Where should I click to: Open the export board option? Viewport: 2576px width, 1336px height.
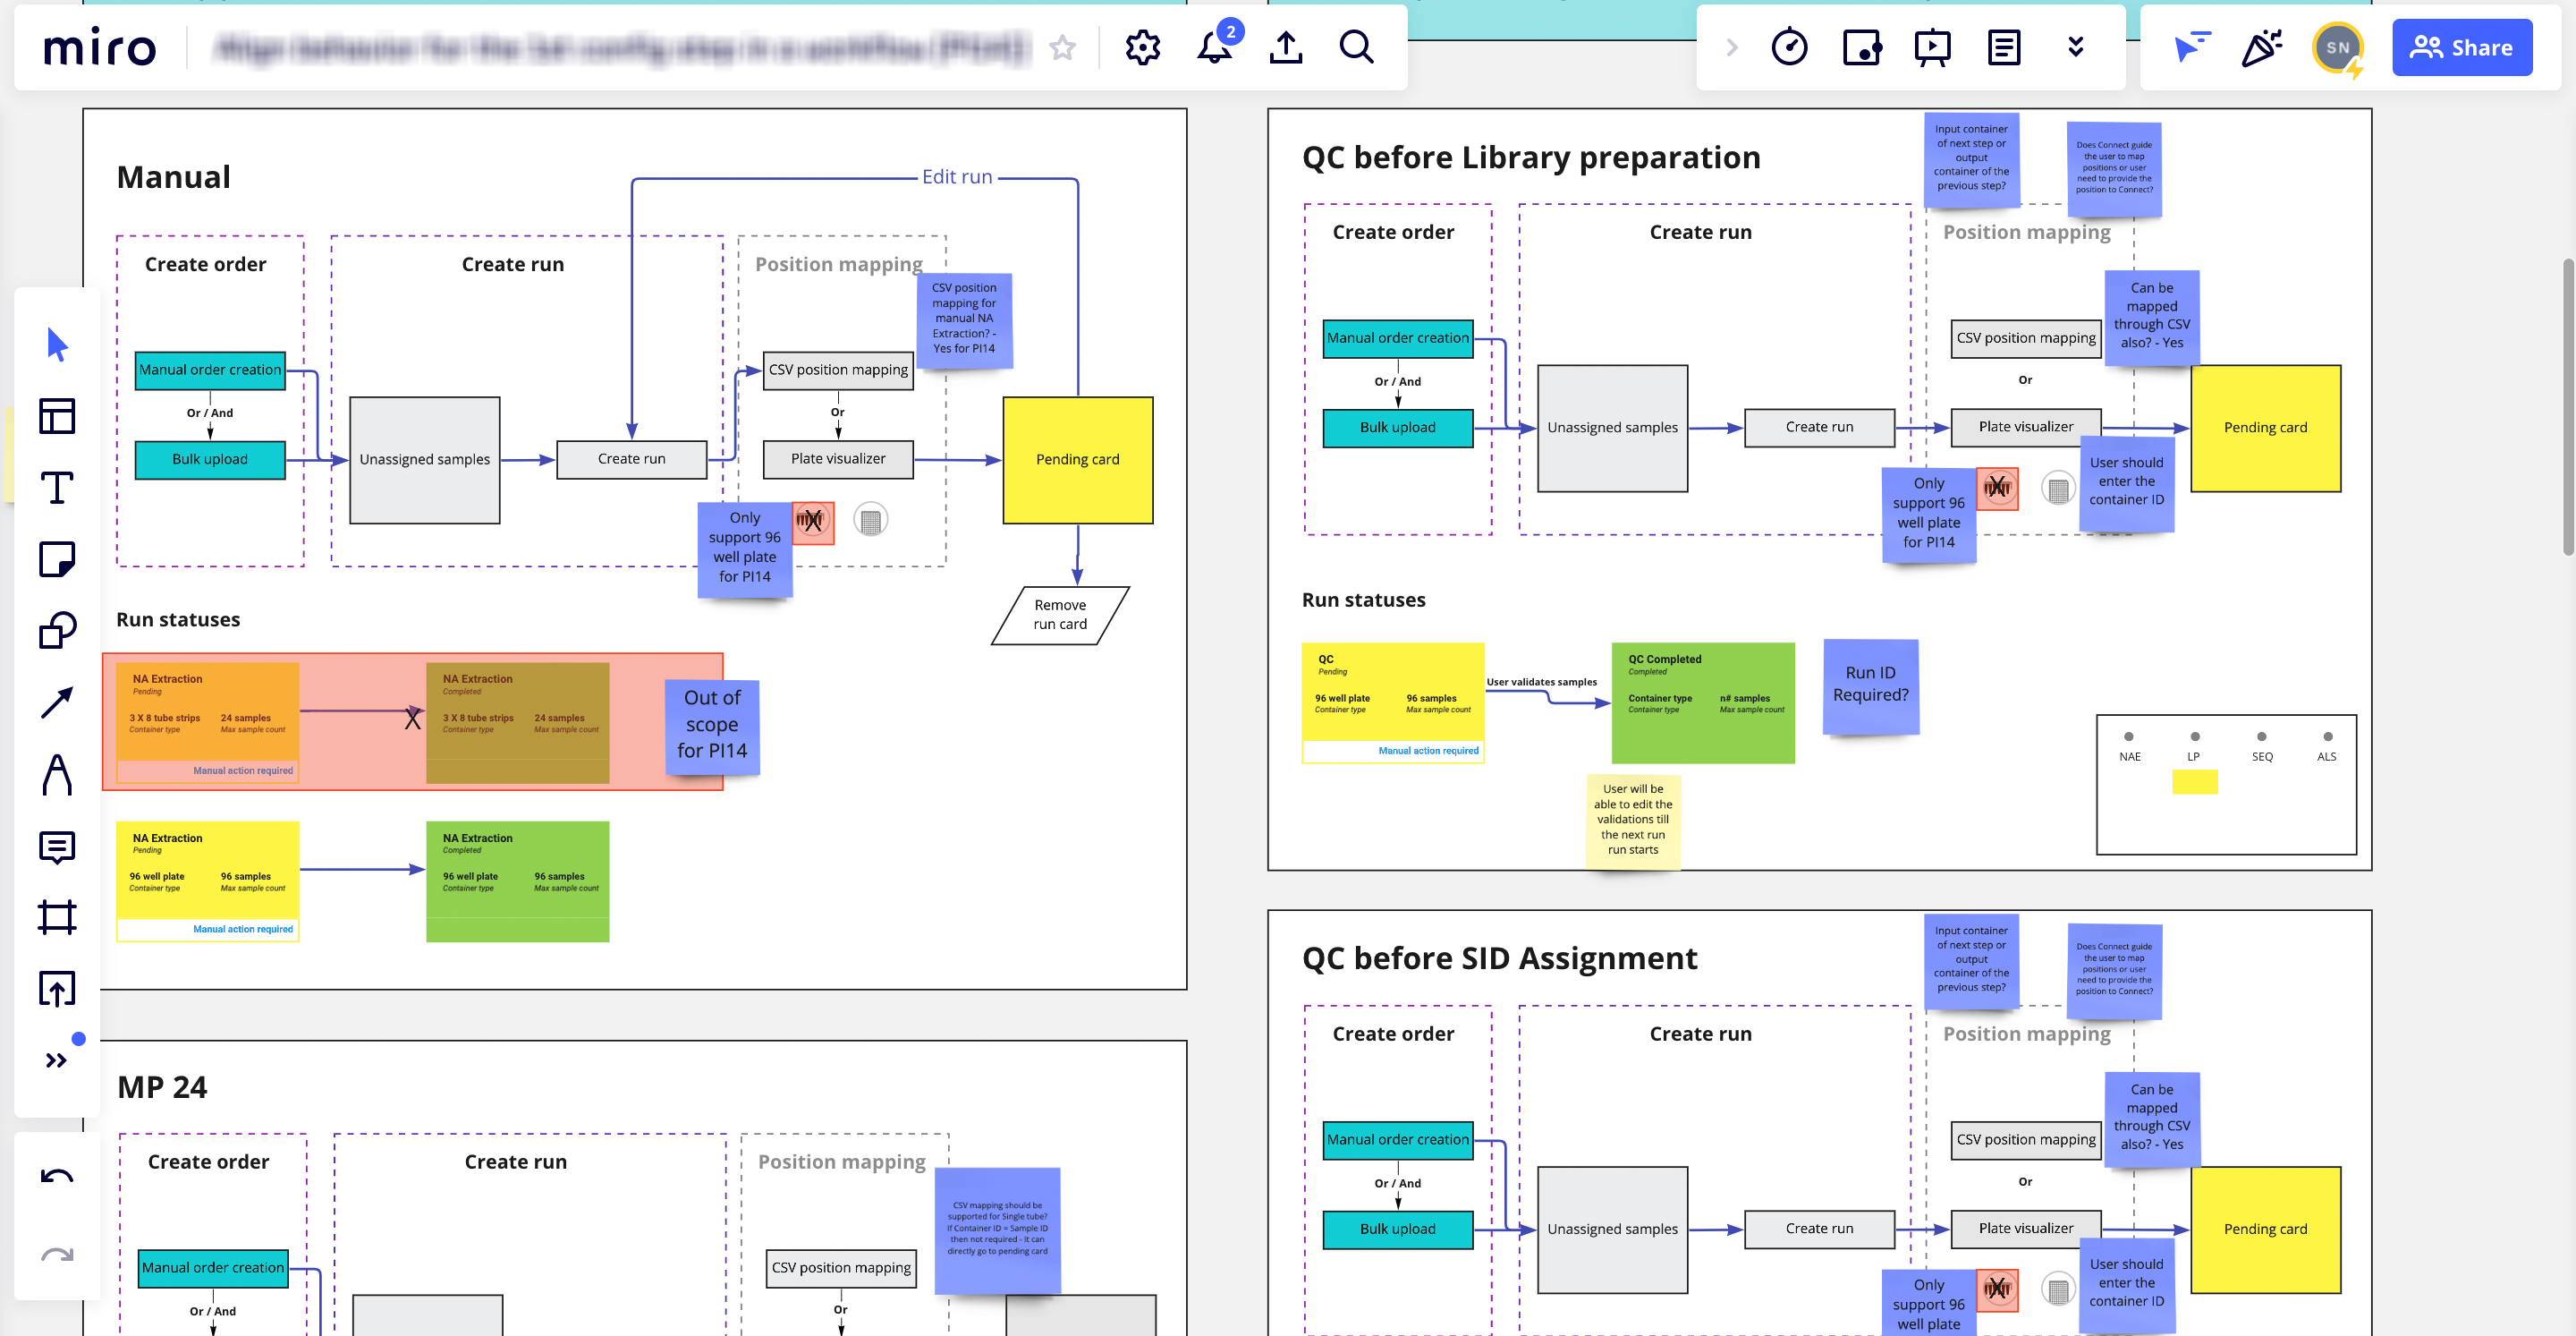[x=1286, y=47]
